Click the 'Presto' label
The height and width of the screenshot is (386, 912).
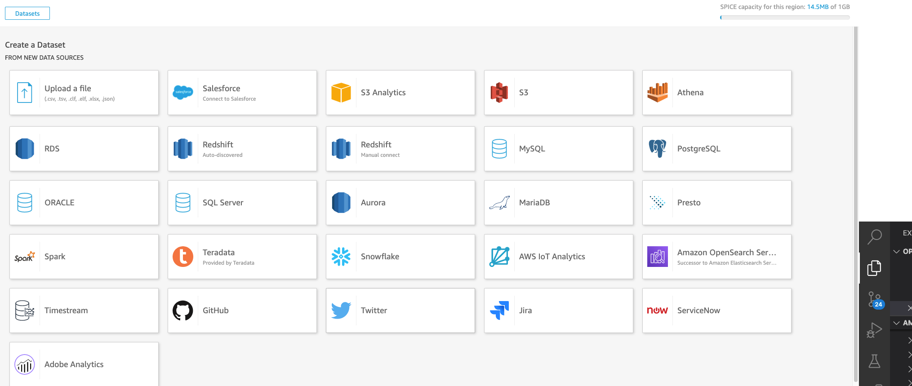coord(689,203)
